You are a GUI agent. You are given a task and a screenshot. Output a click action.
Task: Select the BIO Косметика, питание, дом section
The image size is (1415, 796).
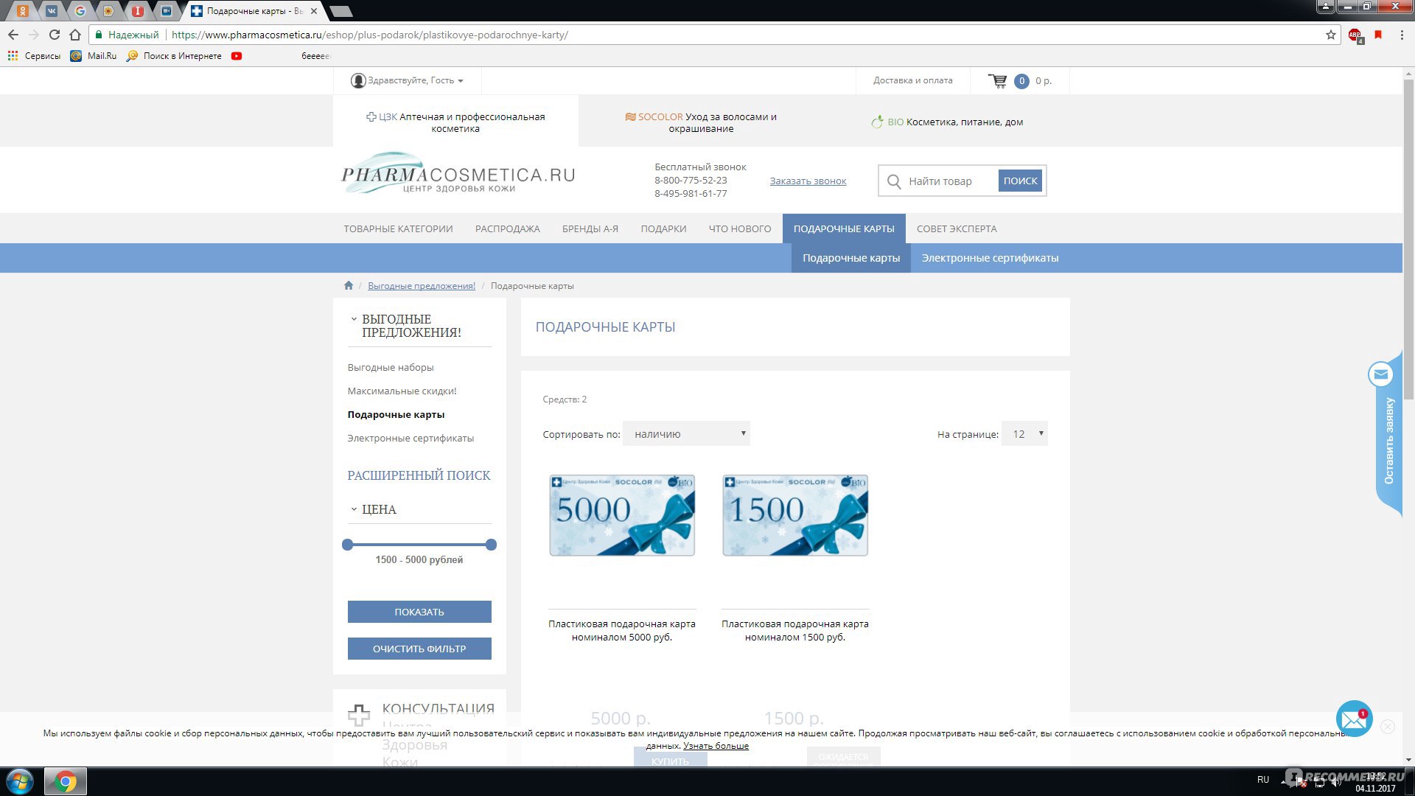click(947, 122)
